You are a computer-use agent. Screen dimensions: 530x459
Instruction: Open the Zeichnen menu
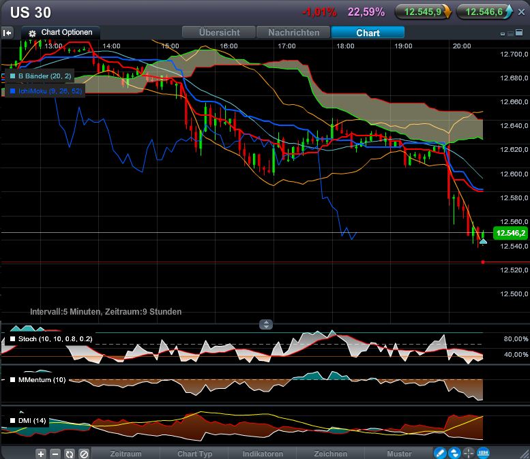(x=331, y=454)
